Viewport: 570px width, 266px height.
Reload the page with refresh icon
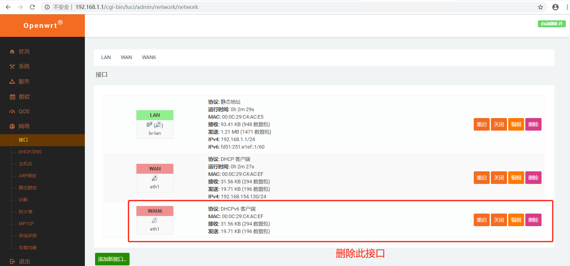tap(32, 7)
